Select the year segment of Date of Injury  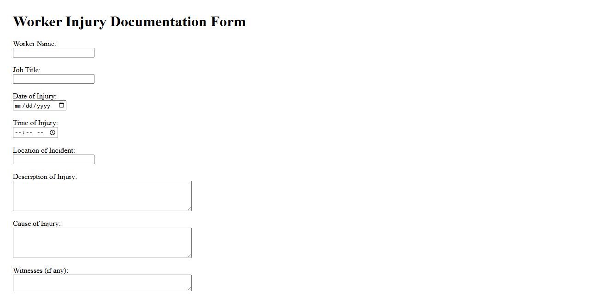point(43,106)
